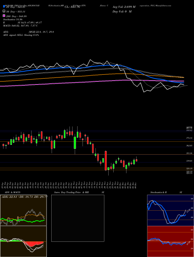194x257 pixels.
Task: Click the Stochastics & R panel title
Action: point(158,192)
